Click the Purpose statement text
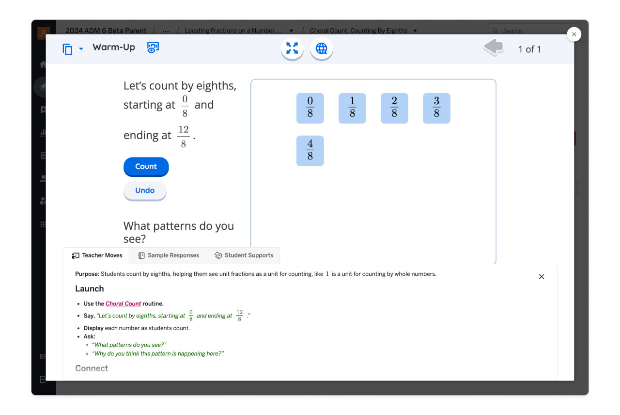Screen dimensions: 620x415 click(256, 274)
